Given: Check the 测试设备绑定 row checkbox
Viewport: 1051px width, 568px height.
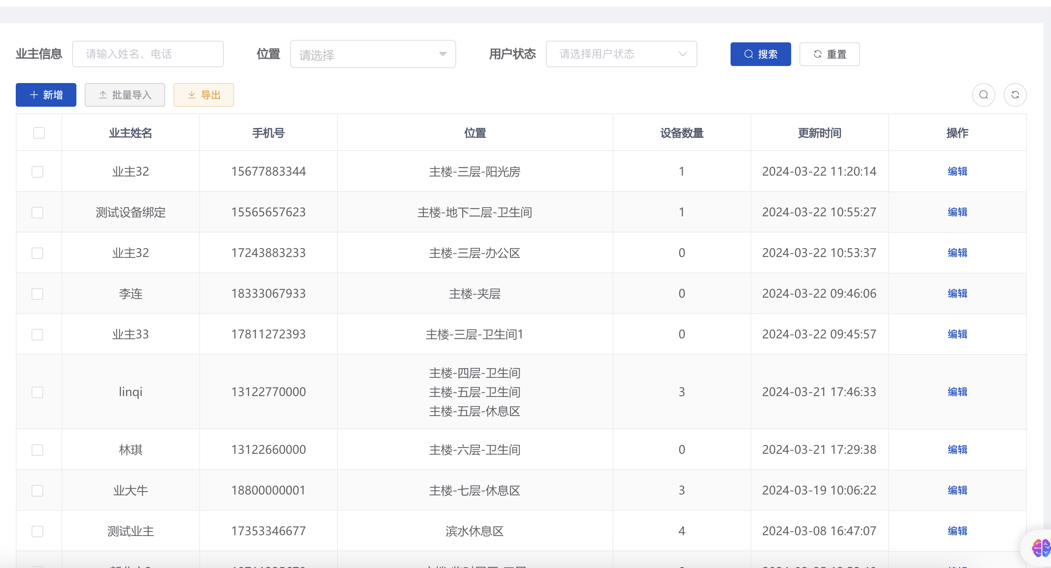Looking at the screenshot, I should tap(37, 213).
